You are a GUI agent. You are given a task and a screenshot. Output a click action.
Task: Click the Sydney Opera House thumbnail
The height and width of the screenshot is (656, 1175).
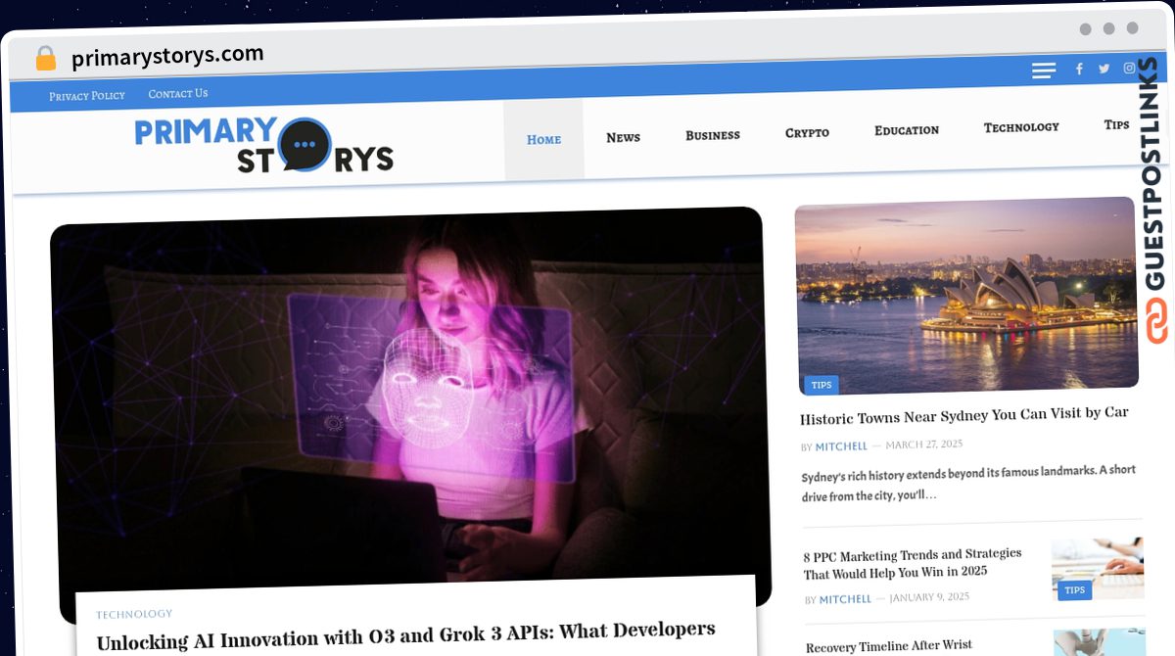pos(965,294)
